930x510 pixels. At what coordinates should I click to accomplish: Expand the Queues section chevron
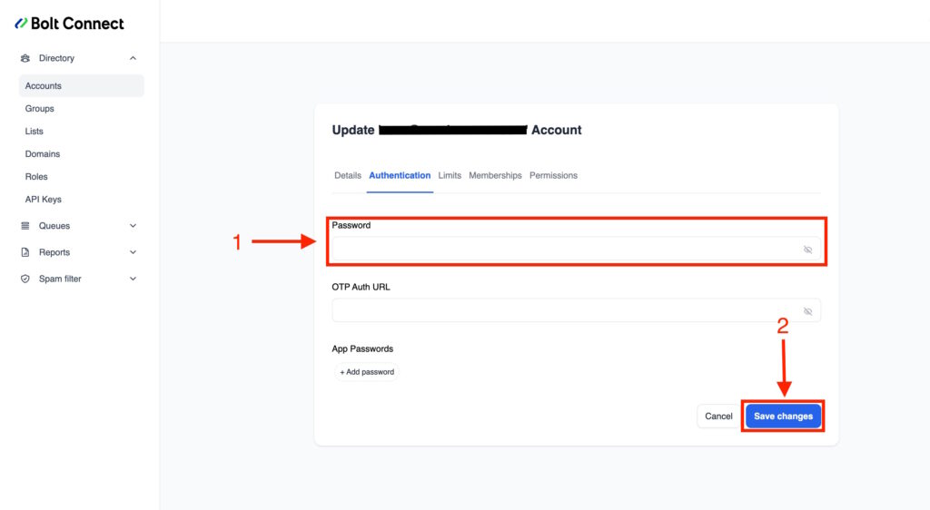(x=134, y=226)
